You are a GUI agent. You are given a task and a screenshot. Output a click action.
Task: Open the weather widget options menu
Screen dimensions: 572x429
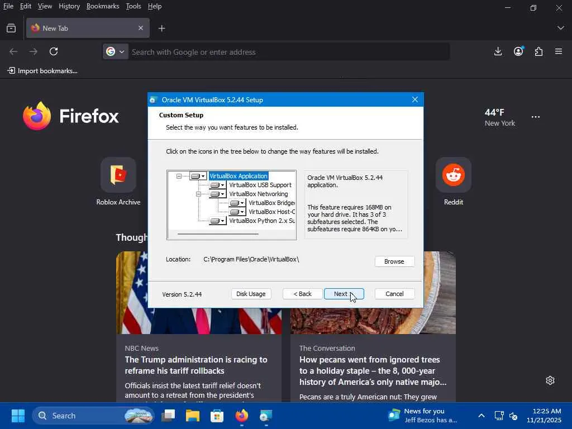(536, 117)
